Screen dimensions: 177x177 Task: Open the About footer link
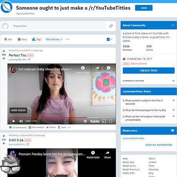click(152, 159)
